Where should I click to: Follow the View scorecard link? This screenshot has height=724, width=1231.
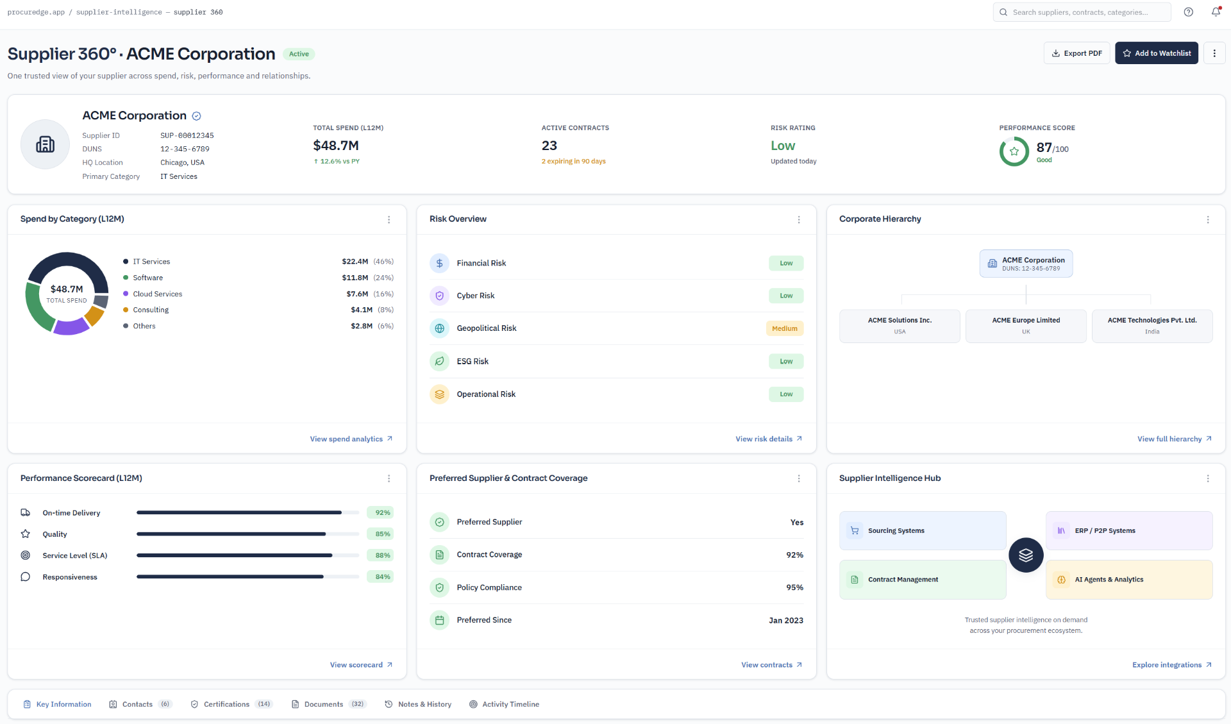[x=361, y=665]
